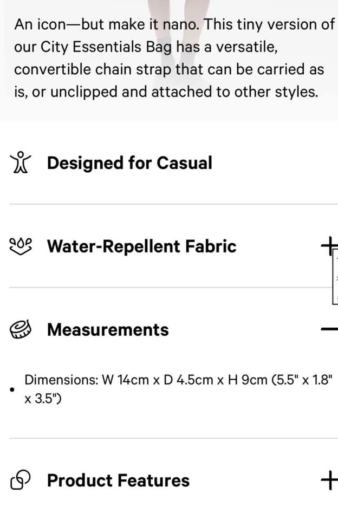Click the Water-Repellent Fabric droplets icon
The width and height of the screenshot is (338, 520).
[22, 246]
